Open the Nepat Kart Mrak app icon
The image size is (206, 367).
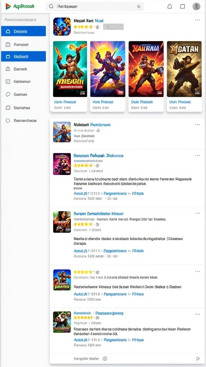tap(62, 27)
